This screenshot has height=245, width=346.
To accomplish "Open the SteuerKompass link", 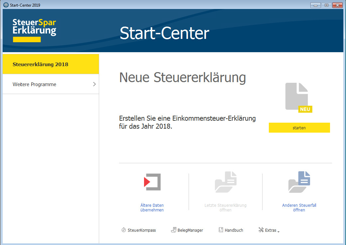I will point(142,230).
